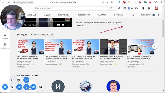Open the cloud extension with green badge
The width and height of the screenshot is (165, 93).
(x=145, y=2)
